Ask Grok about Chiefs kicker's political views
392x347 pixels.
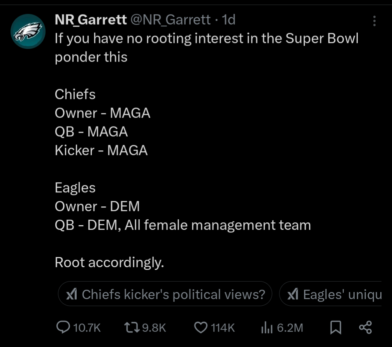165,294
